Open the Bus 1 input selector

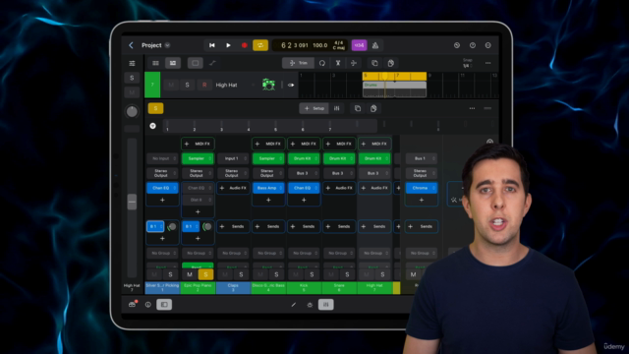[422, 158]
